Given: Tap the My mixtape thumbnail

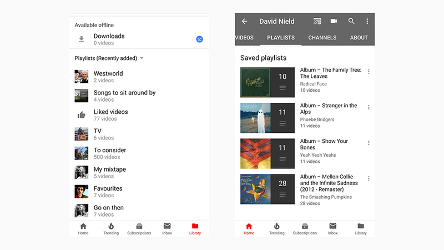Looking at the screenshot, I should 81,172.
